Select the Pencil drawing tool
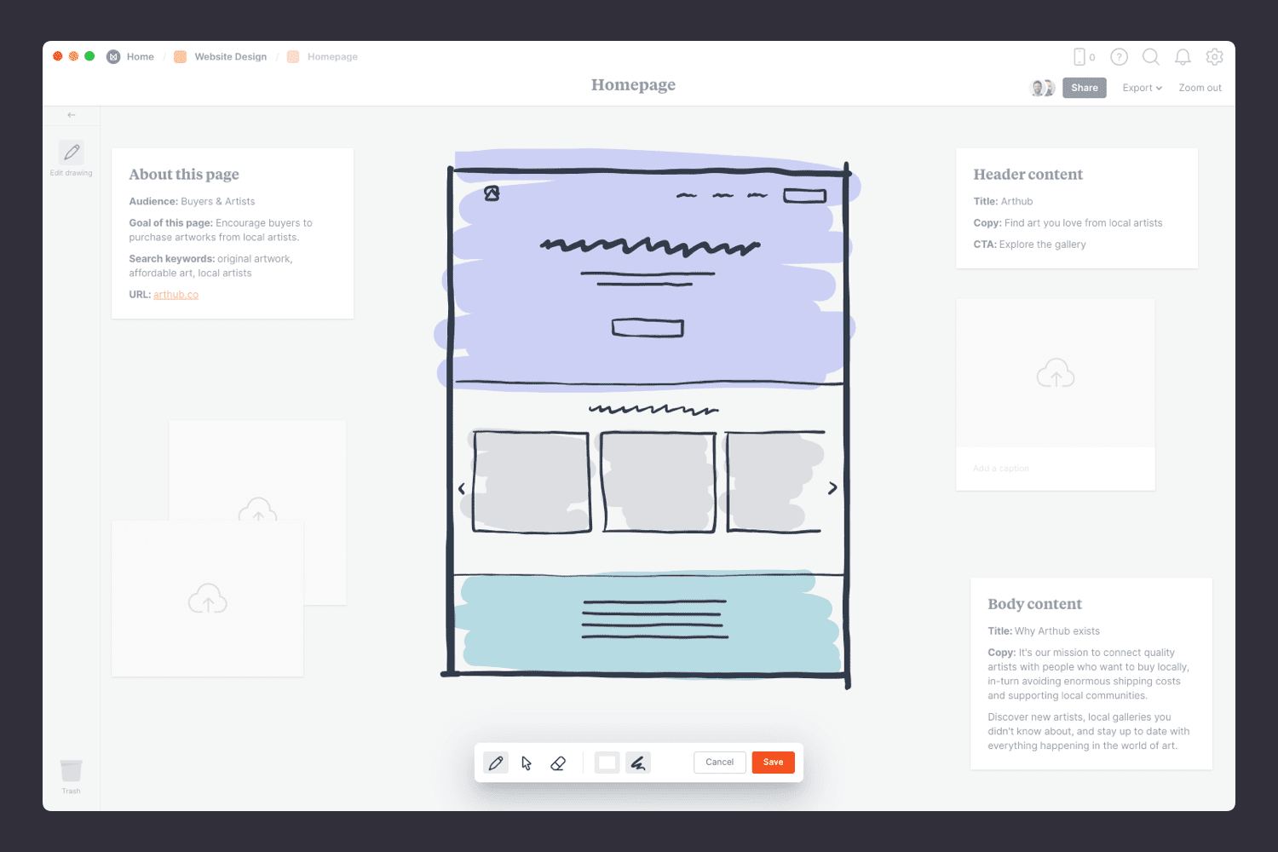 coord(496,763)
